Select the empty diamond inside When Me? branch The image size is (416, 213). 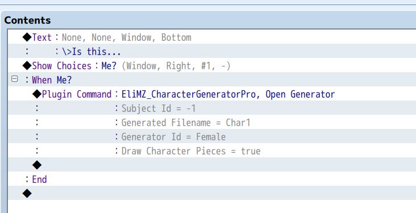(x=37, y=165)
